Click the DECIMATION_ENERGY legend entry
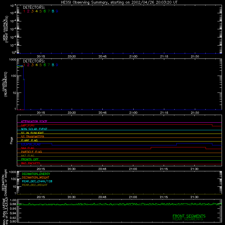Image resolution: width=225 pixels, height=225 pixels. point(36,174)
